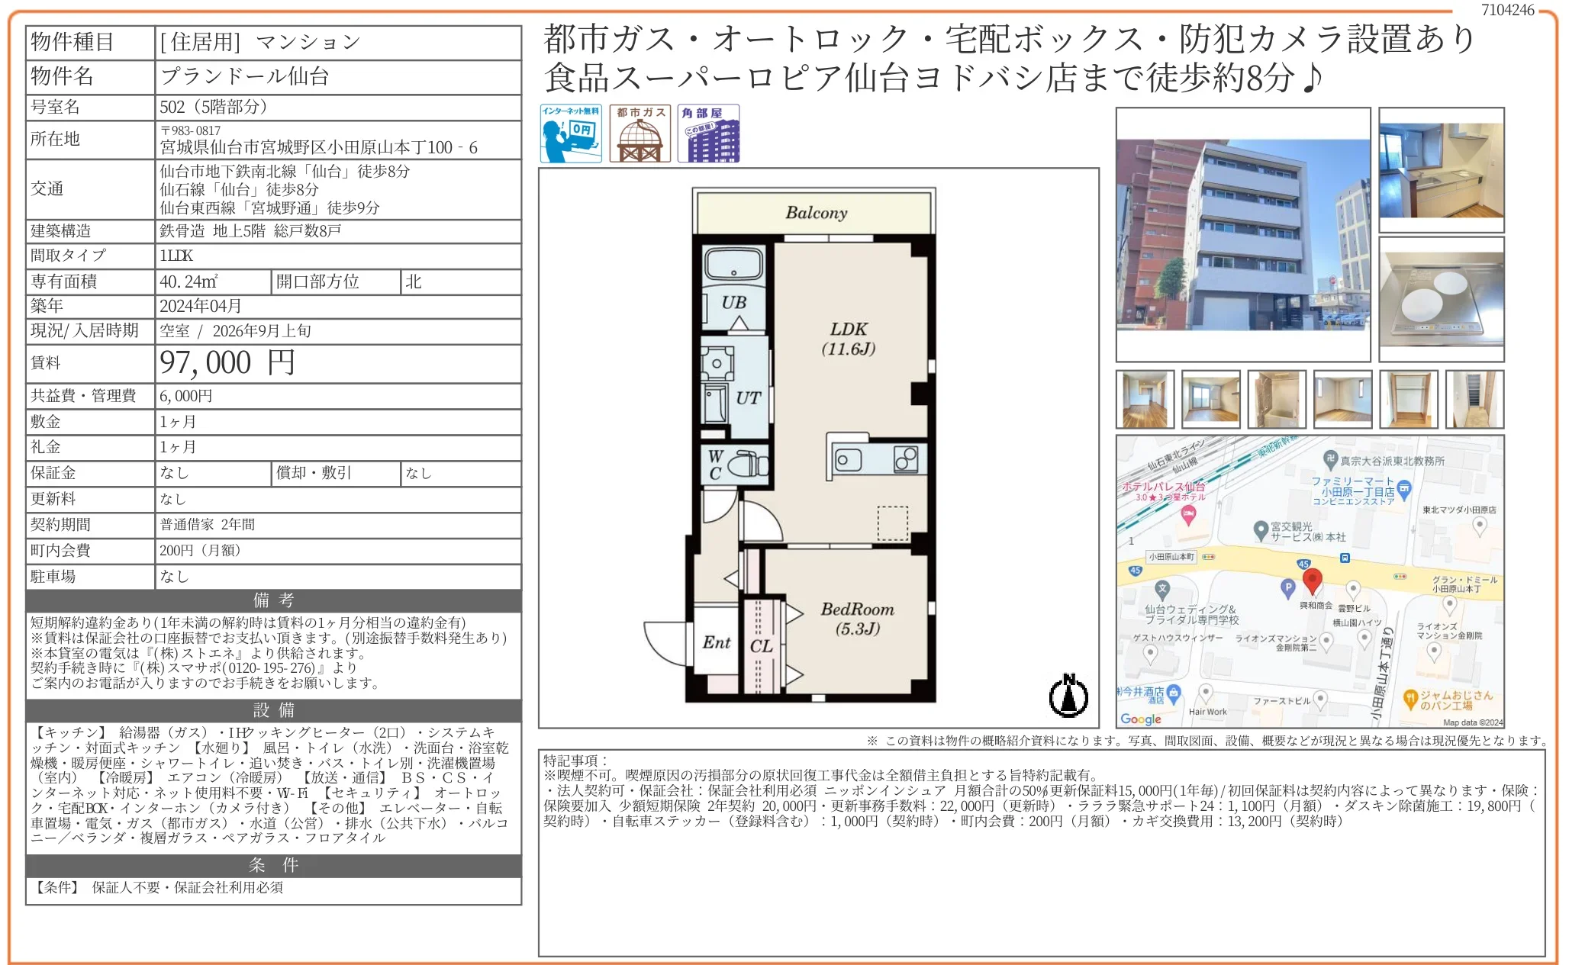Image resolution: width=1569 pixels, height=965 pixels.
Task: Click the 都市ガス dome icon
Action: coord(640,133)
